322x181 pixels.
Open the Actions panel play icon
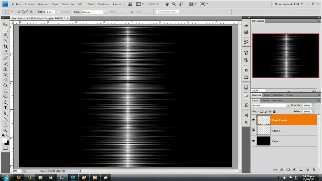[246, 105]
